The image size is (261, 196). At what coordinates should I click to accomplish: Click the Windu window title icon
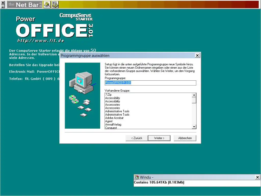point(137,177)
